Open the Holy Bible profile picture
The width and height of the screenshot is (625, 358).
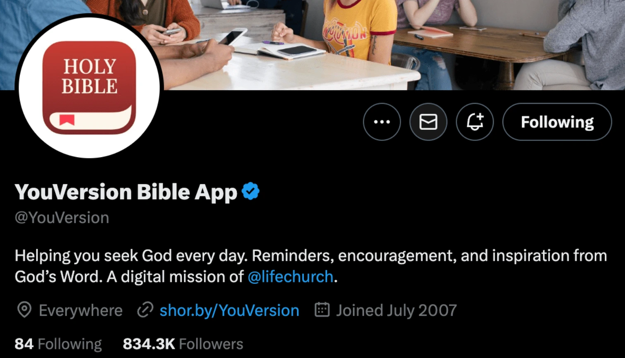(89, 88)
